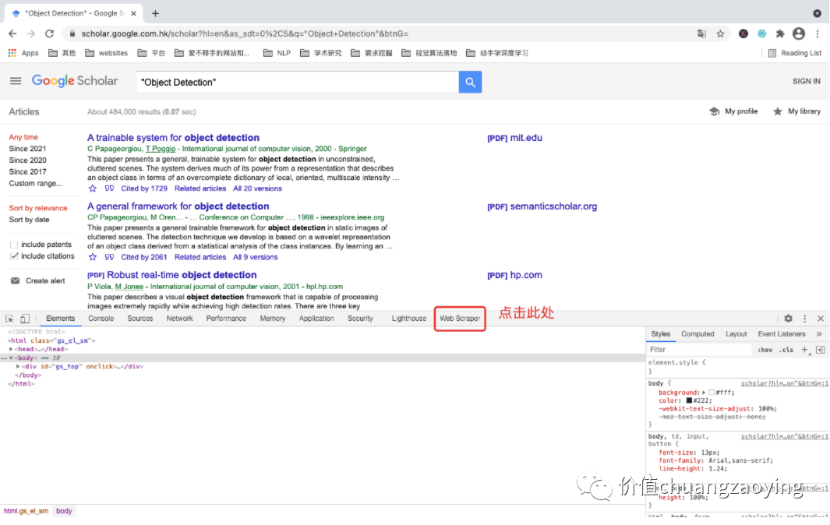Image resolution: width=830 pixels, height=525 pixels.
Task: Cite 'A general framework' with quote icon
Action: click(x=109, y=257)
